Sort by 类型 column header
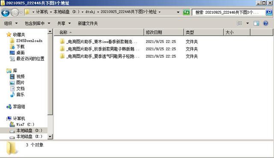The width and height of the screenshot is (274, 158). [x=204, y=32]
